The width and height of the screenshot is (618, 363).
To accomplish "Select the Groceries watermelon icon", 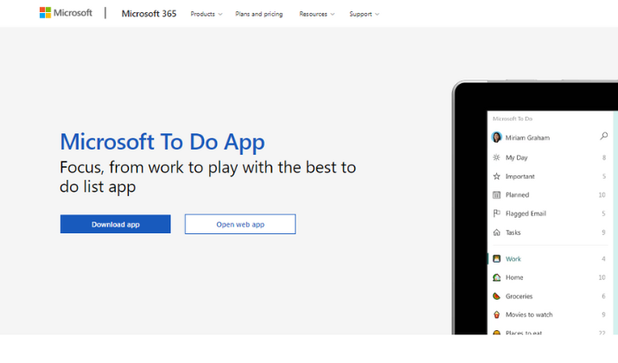I will click(x=497, y=296).
